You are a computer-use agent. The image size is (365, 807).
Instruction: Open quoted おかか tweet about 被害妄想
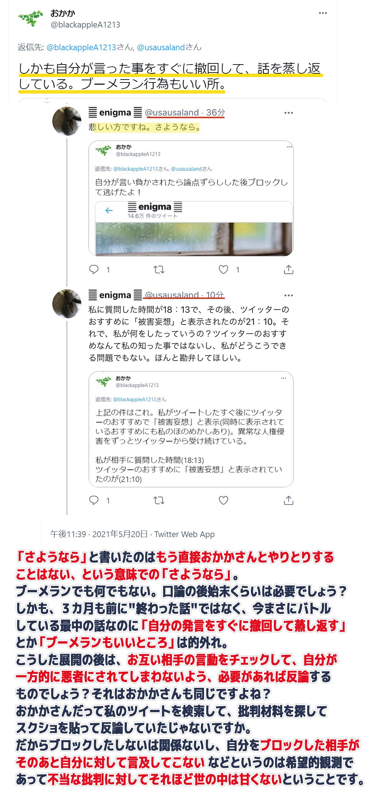click(x=191, y=429)
